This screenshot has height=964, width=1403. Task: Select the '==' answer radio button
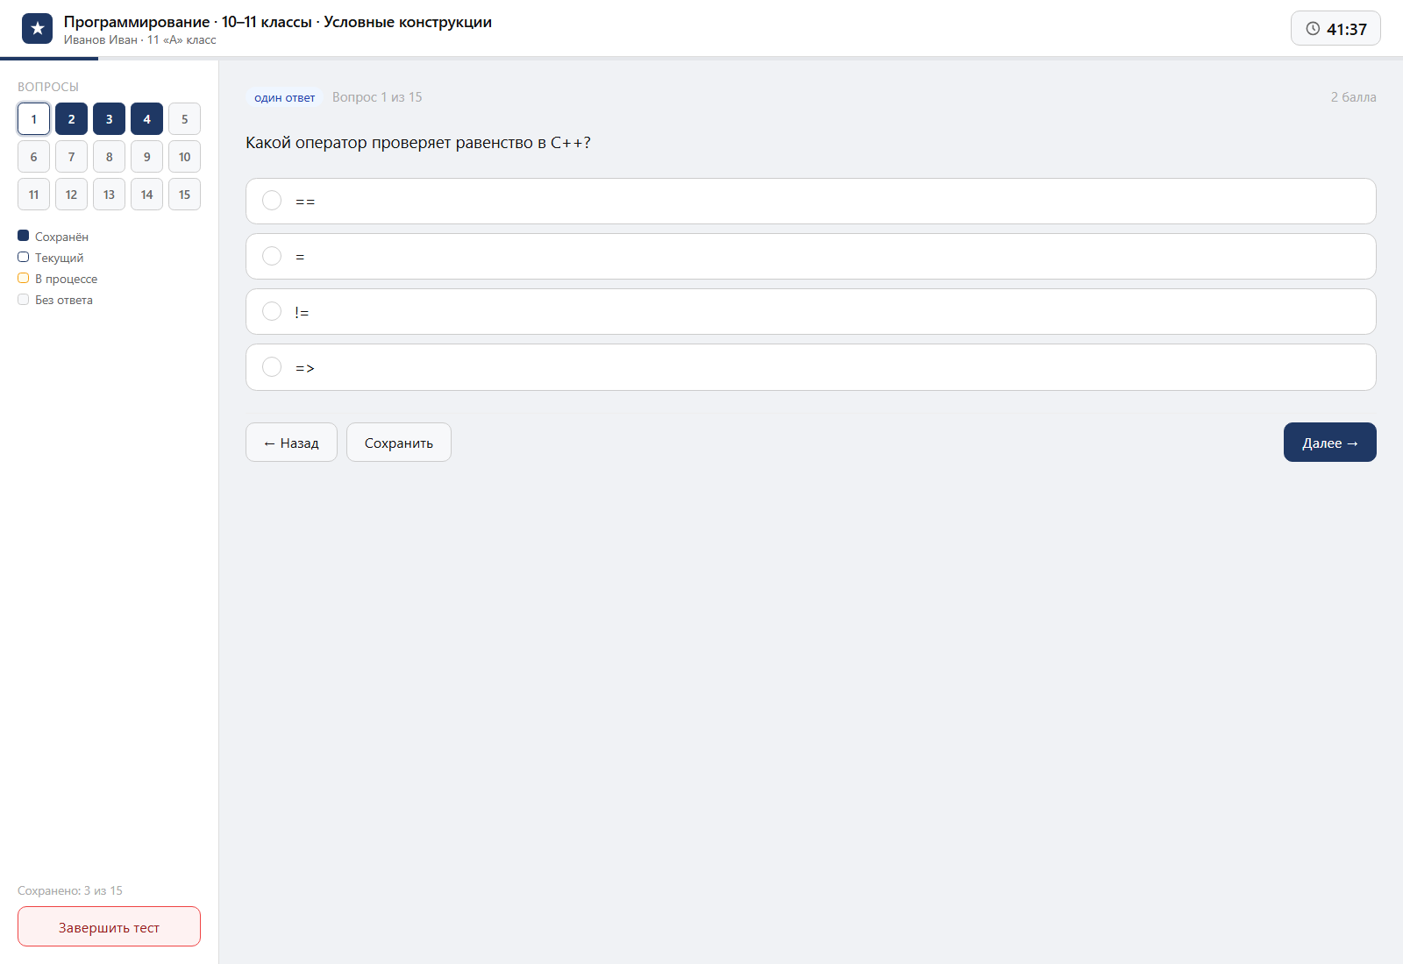point(272,201)
